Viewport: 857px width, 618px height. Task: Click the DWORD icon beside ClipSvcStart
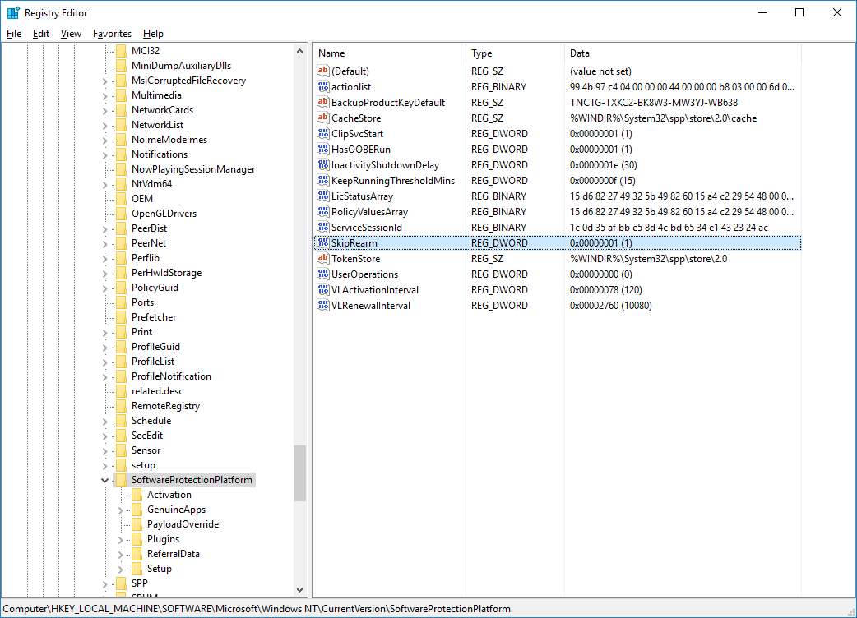point(323,134)
